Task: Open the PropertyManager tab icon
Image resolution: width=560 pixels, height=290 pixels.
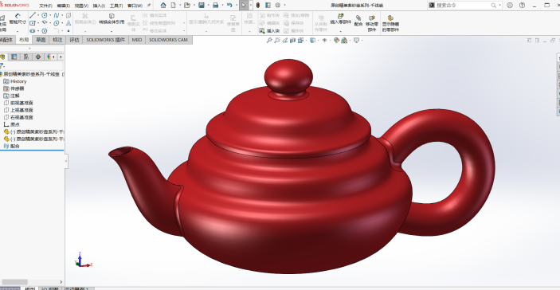Action: point(14,57)
